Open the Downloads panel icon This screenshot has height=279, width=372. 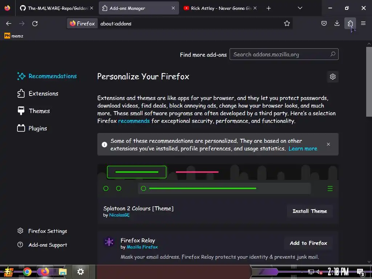point(337,23)
